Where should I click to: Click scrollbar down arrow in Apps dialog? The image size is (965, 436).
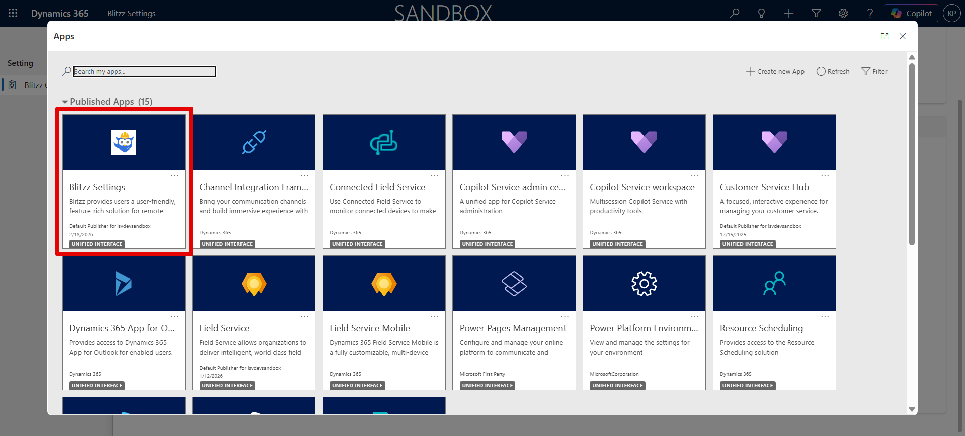tap(912, 409)
